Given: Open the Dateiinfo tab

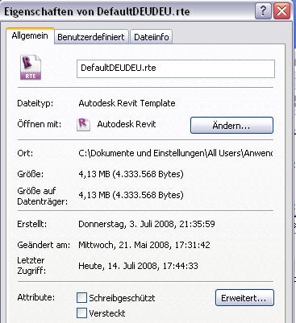Looking at the screenshot, I should [x=152, y=37].
